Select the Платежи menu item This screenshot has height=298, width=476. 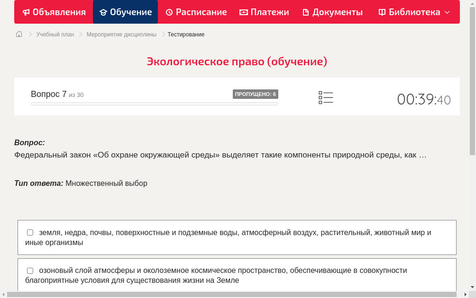tap(264, 12)
